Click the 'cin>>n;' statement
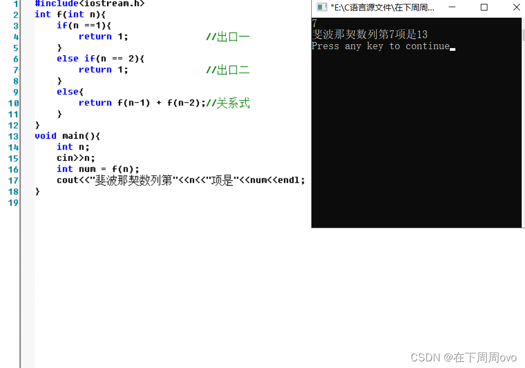The width and height of the screenshot is (525, 368). 76,157
